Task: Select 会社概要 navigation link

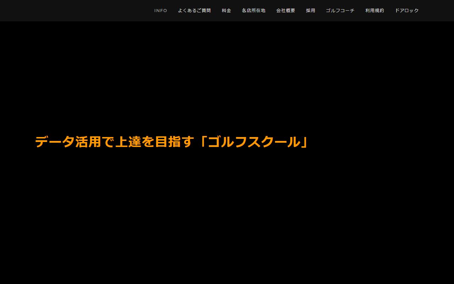Action: pos(286,11)
